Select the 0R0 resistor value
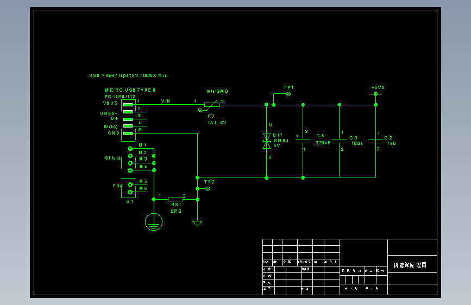This screenshot has height=305, width=471. tap(176, 211)
